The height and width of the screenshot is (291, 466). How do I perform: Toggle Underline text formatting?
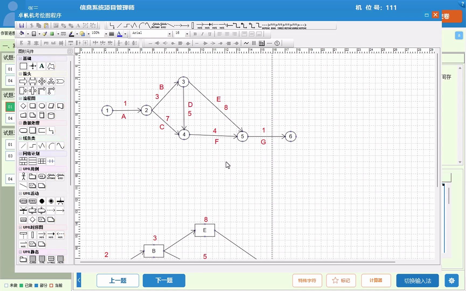click(210, 34)
